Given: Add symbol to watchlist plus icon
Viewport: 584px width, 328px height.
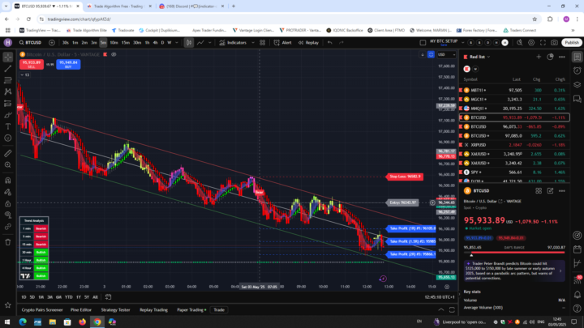Looking at the screenshot, I should (x=539, y=57).
